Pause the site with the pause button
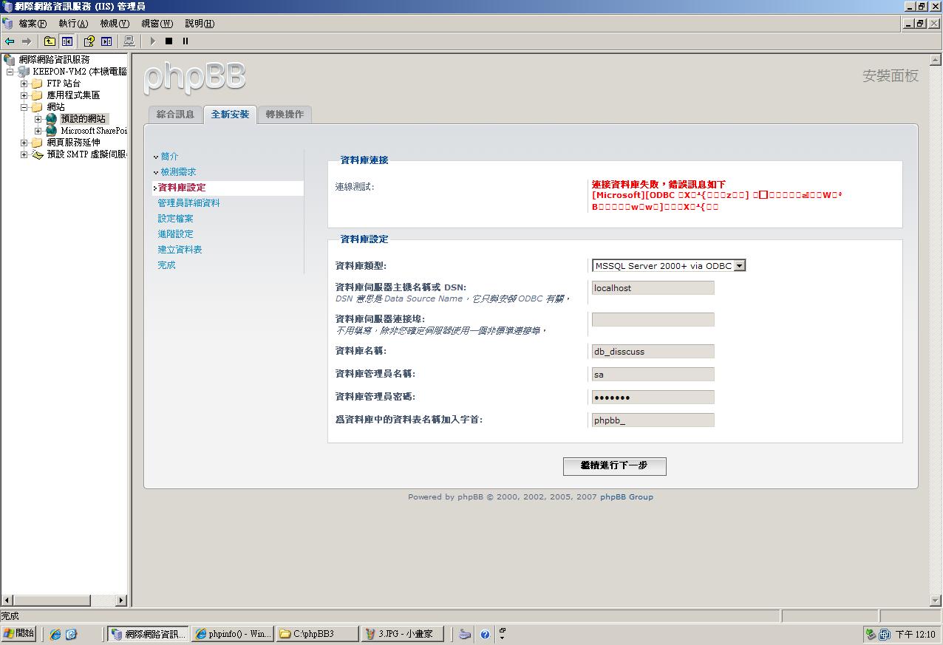The height and width of the screenshot is (645, 943). [x=185, y=41]
